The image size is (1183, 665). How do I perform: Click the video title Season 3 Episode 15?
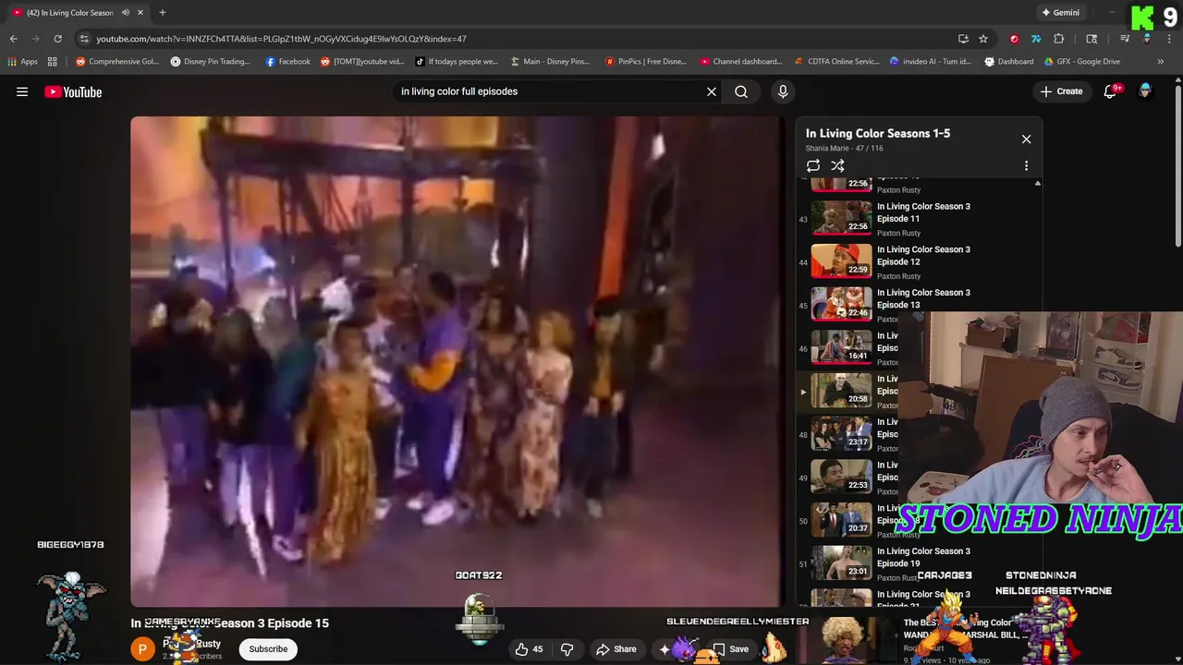pos(229,623)
